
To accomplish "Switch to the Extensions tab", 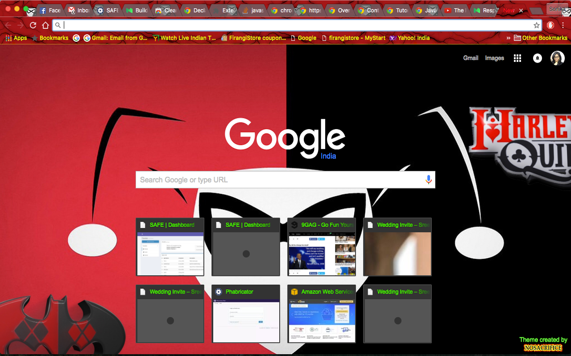I will point(223,10).
